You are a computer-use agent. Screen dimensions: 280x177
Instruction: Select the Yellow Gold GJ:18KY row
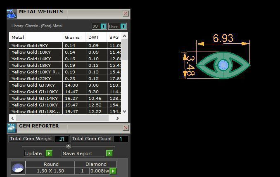[65, 105]
